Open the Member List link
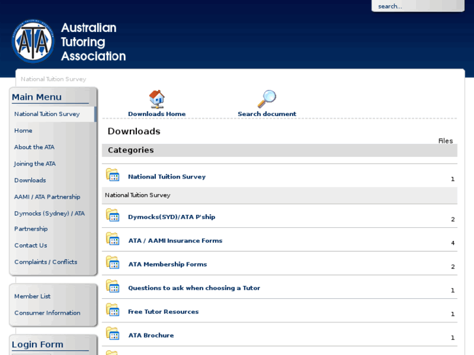 coord(33,296)
